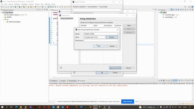Click the variable filter field in Select Variable
Screen dimensions: 194x109
[x=97, y=10]
